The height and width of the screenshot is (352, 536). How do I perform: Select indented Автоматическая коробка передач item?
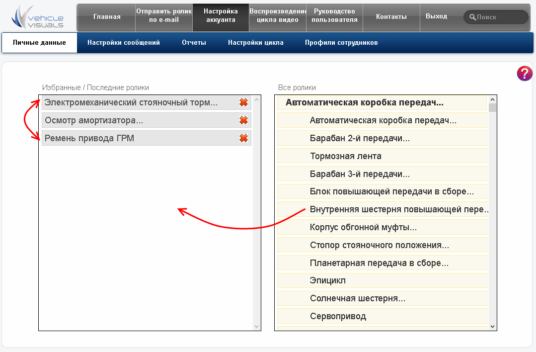pos(383,120)
